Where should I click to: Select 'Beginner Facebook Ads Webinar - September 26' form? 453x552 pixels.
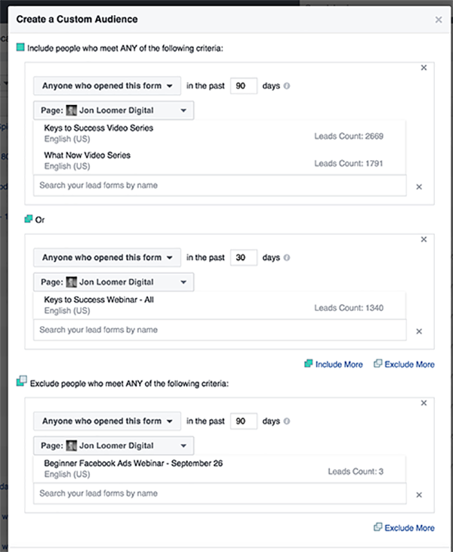coord(219,469)
